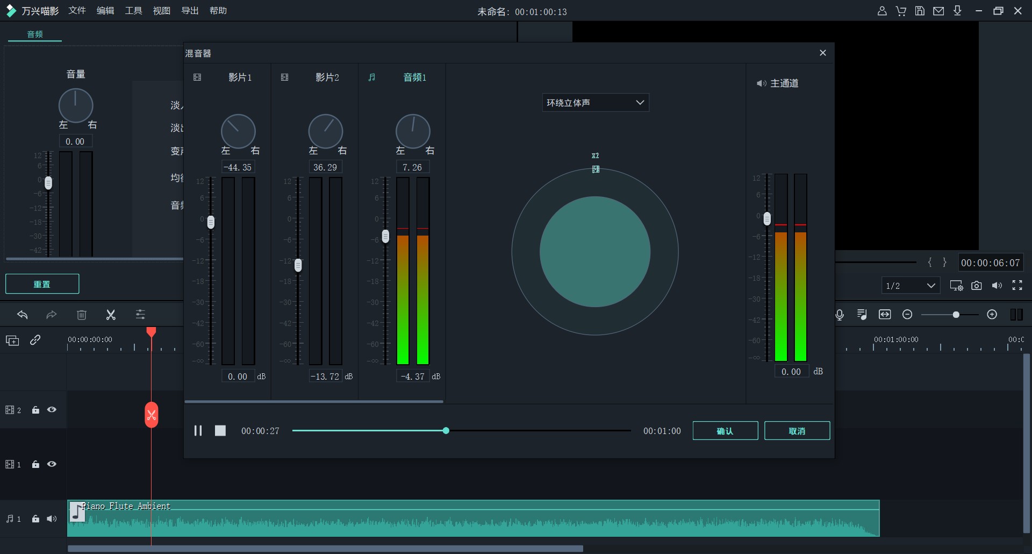Click the link clips chain icon
Screen dimensions: 1032x554
coord(35,340)
